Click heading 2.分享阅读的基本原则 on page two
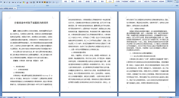This screenshot has width=179, height=98. coord(79,53)
